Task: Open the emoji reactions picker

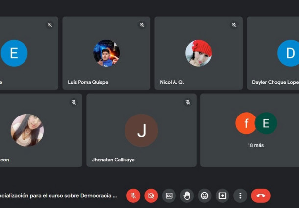Action: click(204, 196)
